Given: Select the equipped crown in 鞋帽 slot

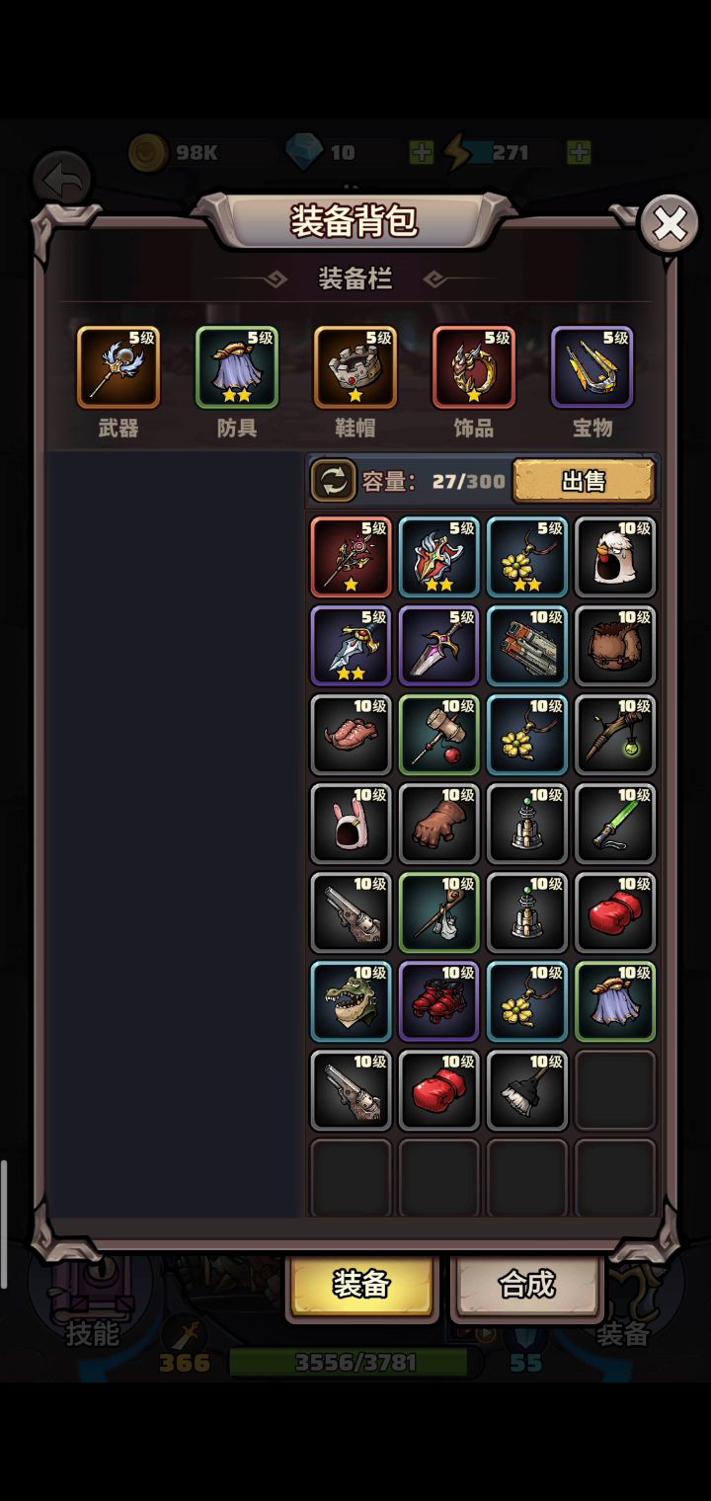Looking at the screenshot, I should point(355,367).
